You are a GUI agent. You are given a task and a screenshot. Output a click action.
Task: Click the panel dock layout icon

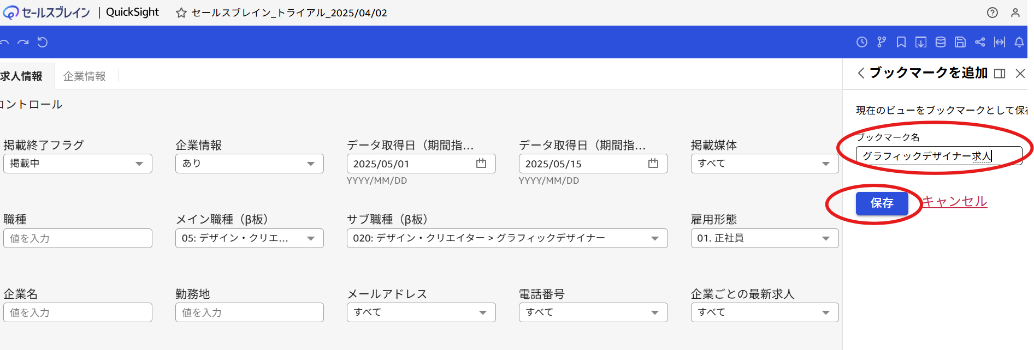click(1000, 74)
